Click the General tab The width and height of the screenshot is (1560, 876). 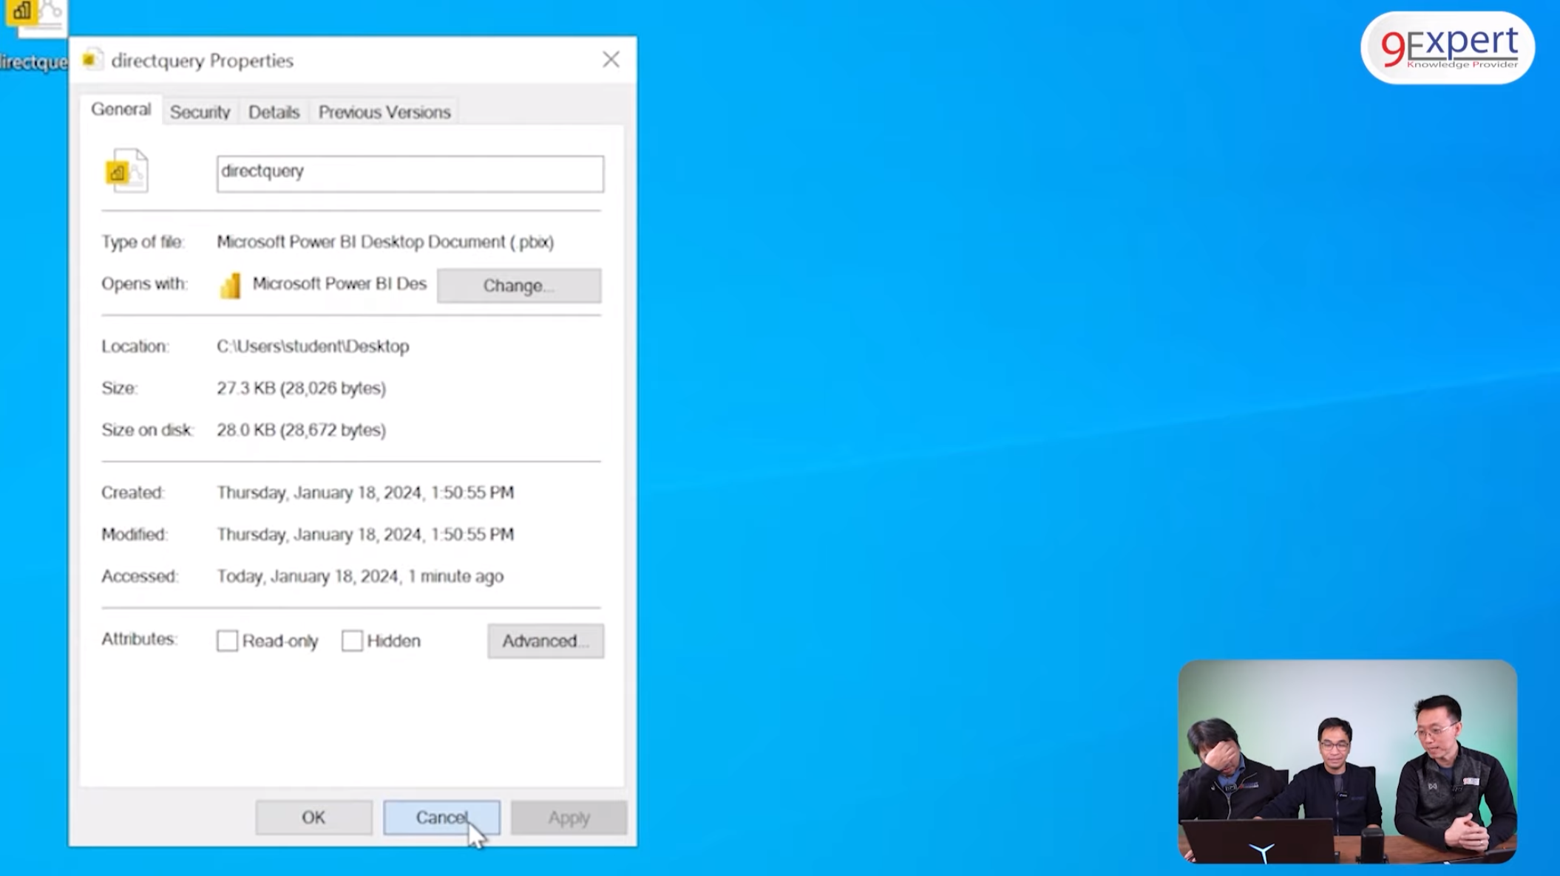point(120,110)
